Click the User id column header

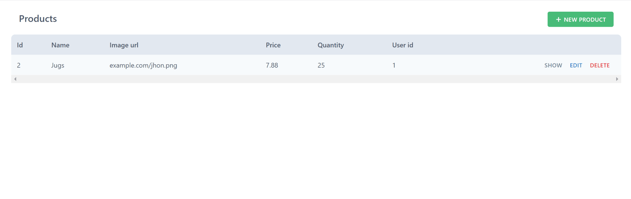pyautogui.click(x=403, y=45)
